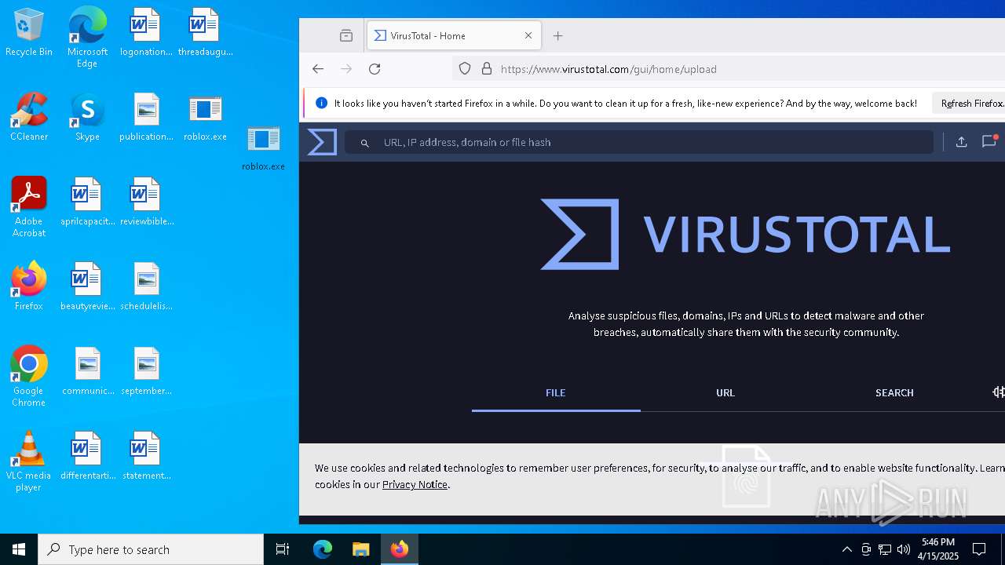Select the logonation Word document icon
Screen dimensions: 1005x565
[x=146, y=33]
